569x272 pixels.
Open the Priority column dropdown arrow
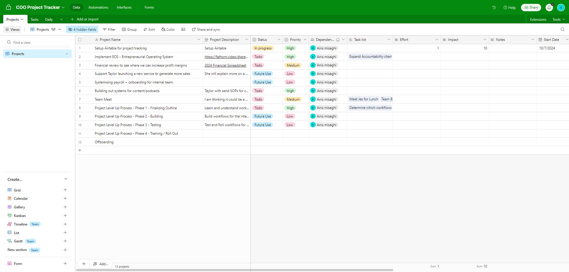click(305, 40)
